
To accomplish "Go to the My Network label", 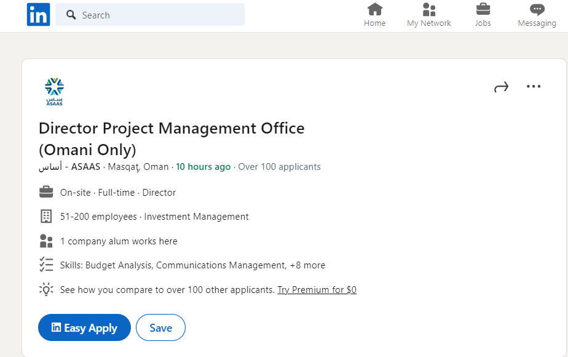I will [429, 23].
